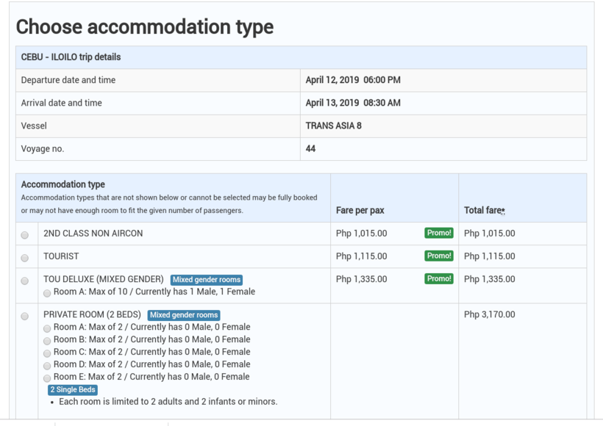Select the PRIVATE ROOM (2 BEDS) radio button
This screenshot has height=426, width=603.
[x=25, y=316]
